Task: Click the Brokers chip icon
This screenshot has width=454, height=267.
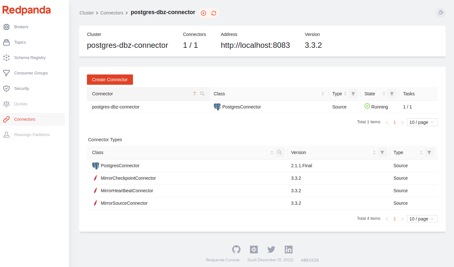Action: 6,27
